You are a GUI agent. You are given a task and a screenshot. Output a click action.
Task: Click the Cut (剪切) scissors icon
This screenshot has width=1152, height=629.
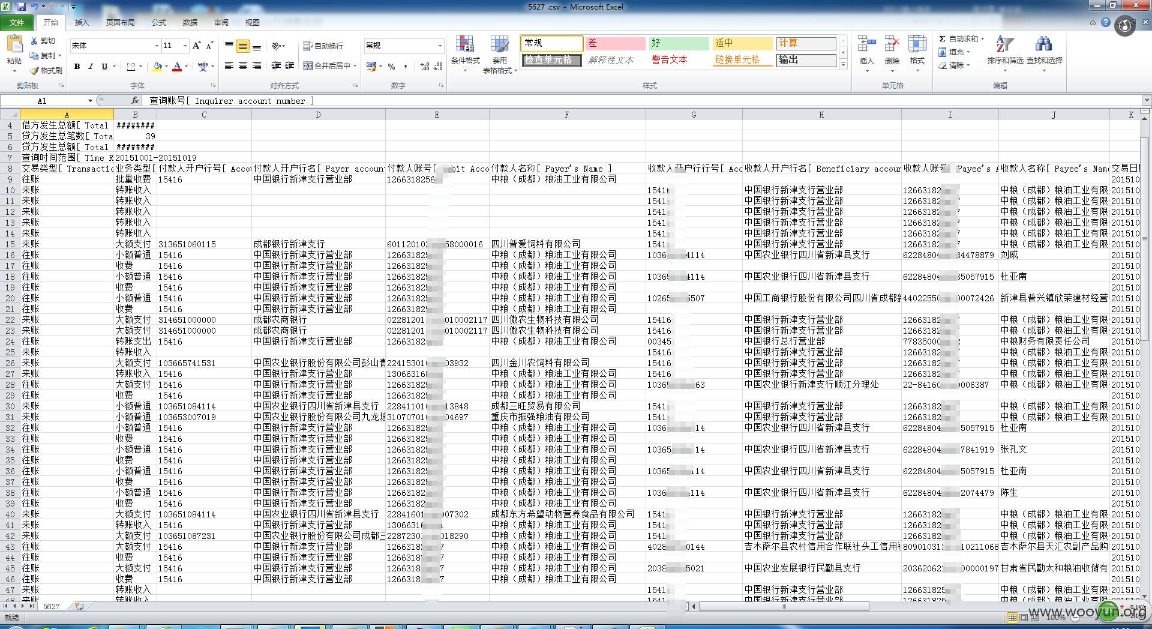(34, 41)
